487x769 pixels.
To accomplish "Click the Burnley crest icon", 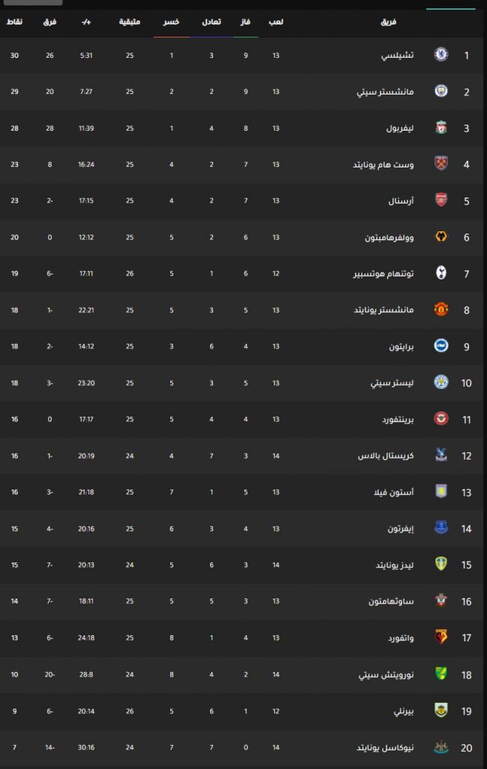I will coord(441,710).
